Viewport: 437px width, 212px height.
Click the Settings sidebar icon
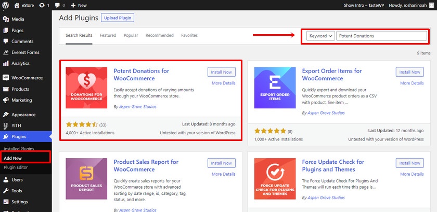pyautogui.click(x=6, y=202)
